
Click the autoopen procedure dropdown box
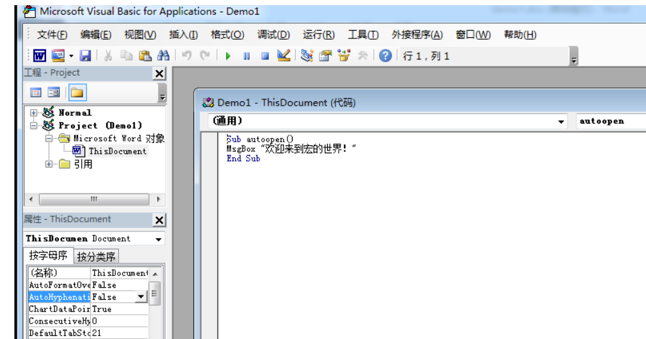[611, 121]
